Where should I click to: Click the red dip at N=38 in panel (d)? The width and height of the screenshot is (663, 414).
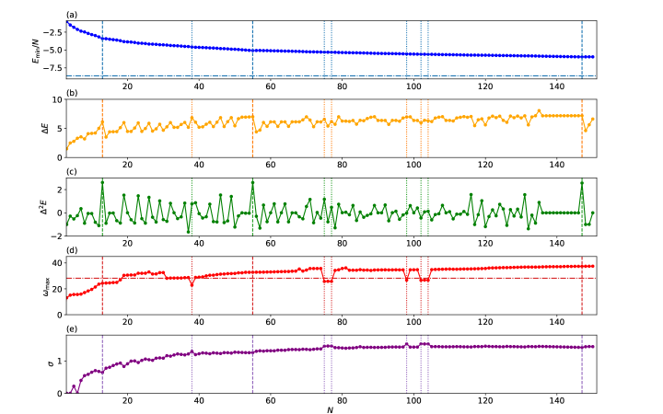[x=192, y=285]
